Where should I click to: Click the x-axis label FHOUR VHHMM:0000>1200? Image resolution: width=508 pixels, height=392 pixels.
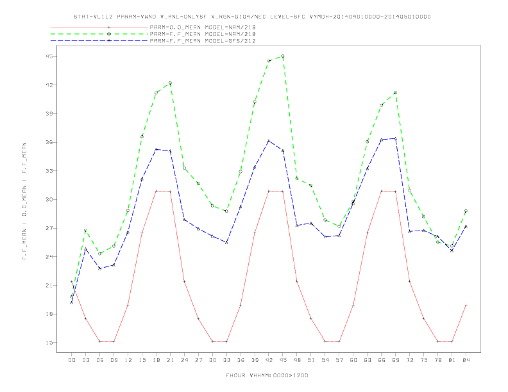[x=267, y=375]
